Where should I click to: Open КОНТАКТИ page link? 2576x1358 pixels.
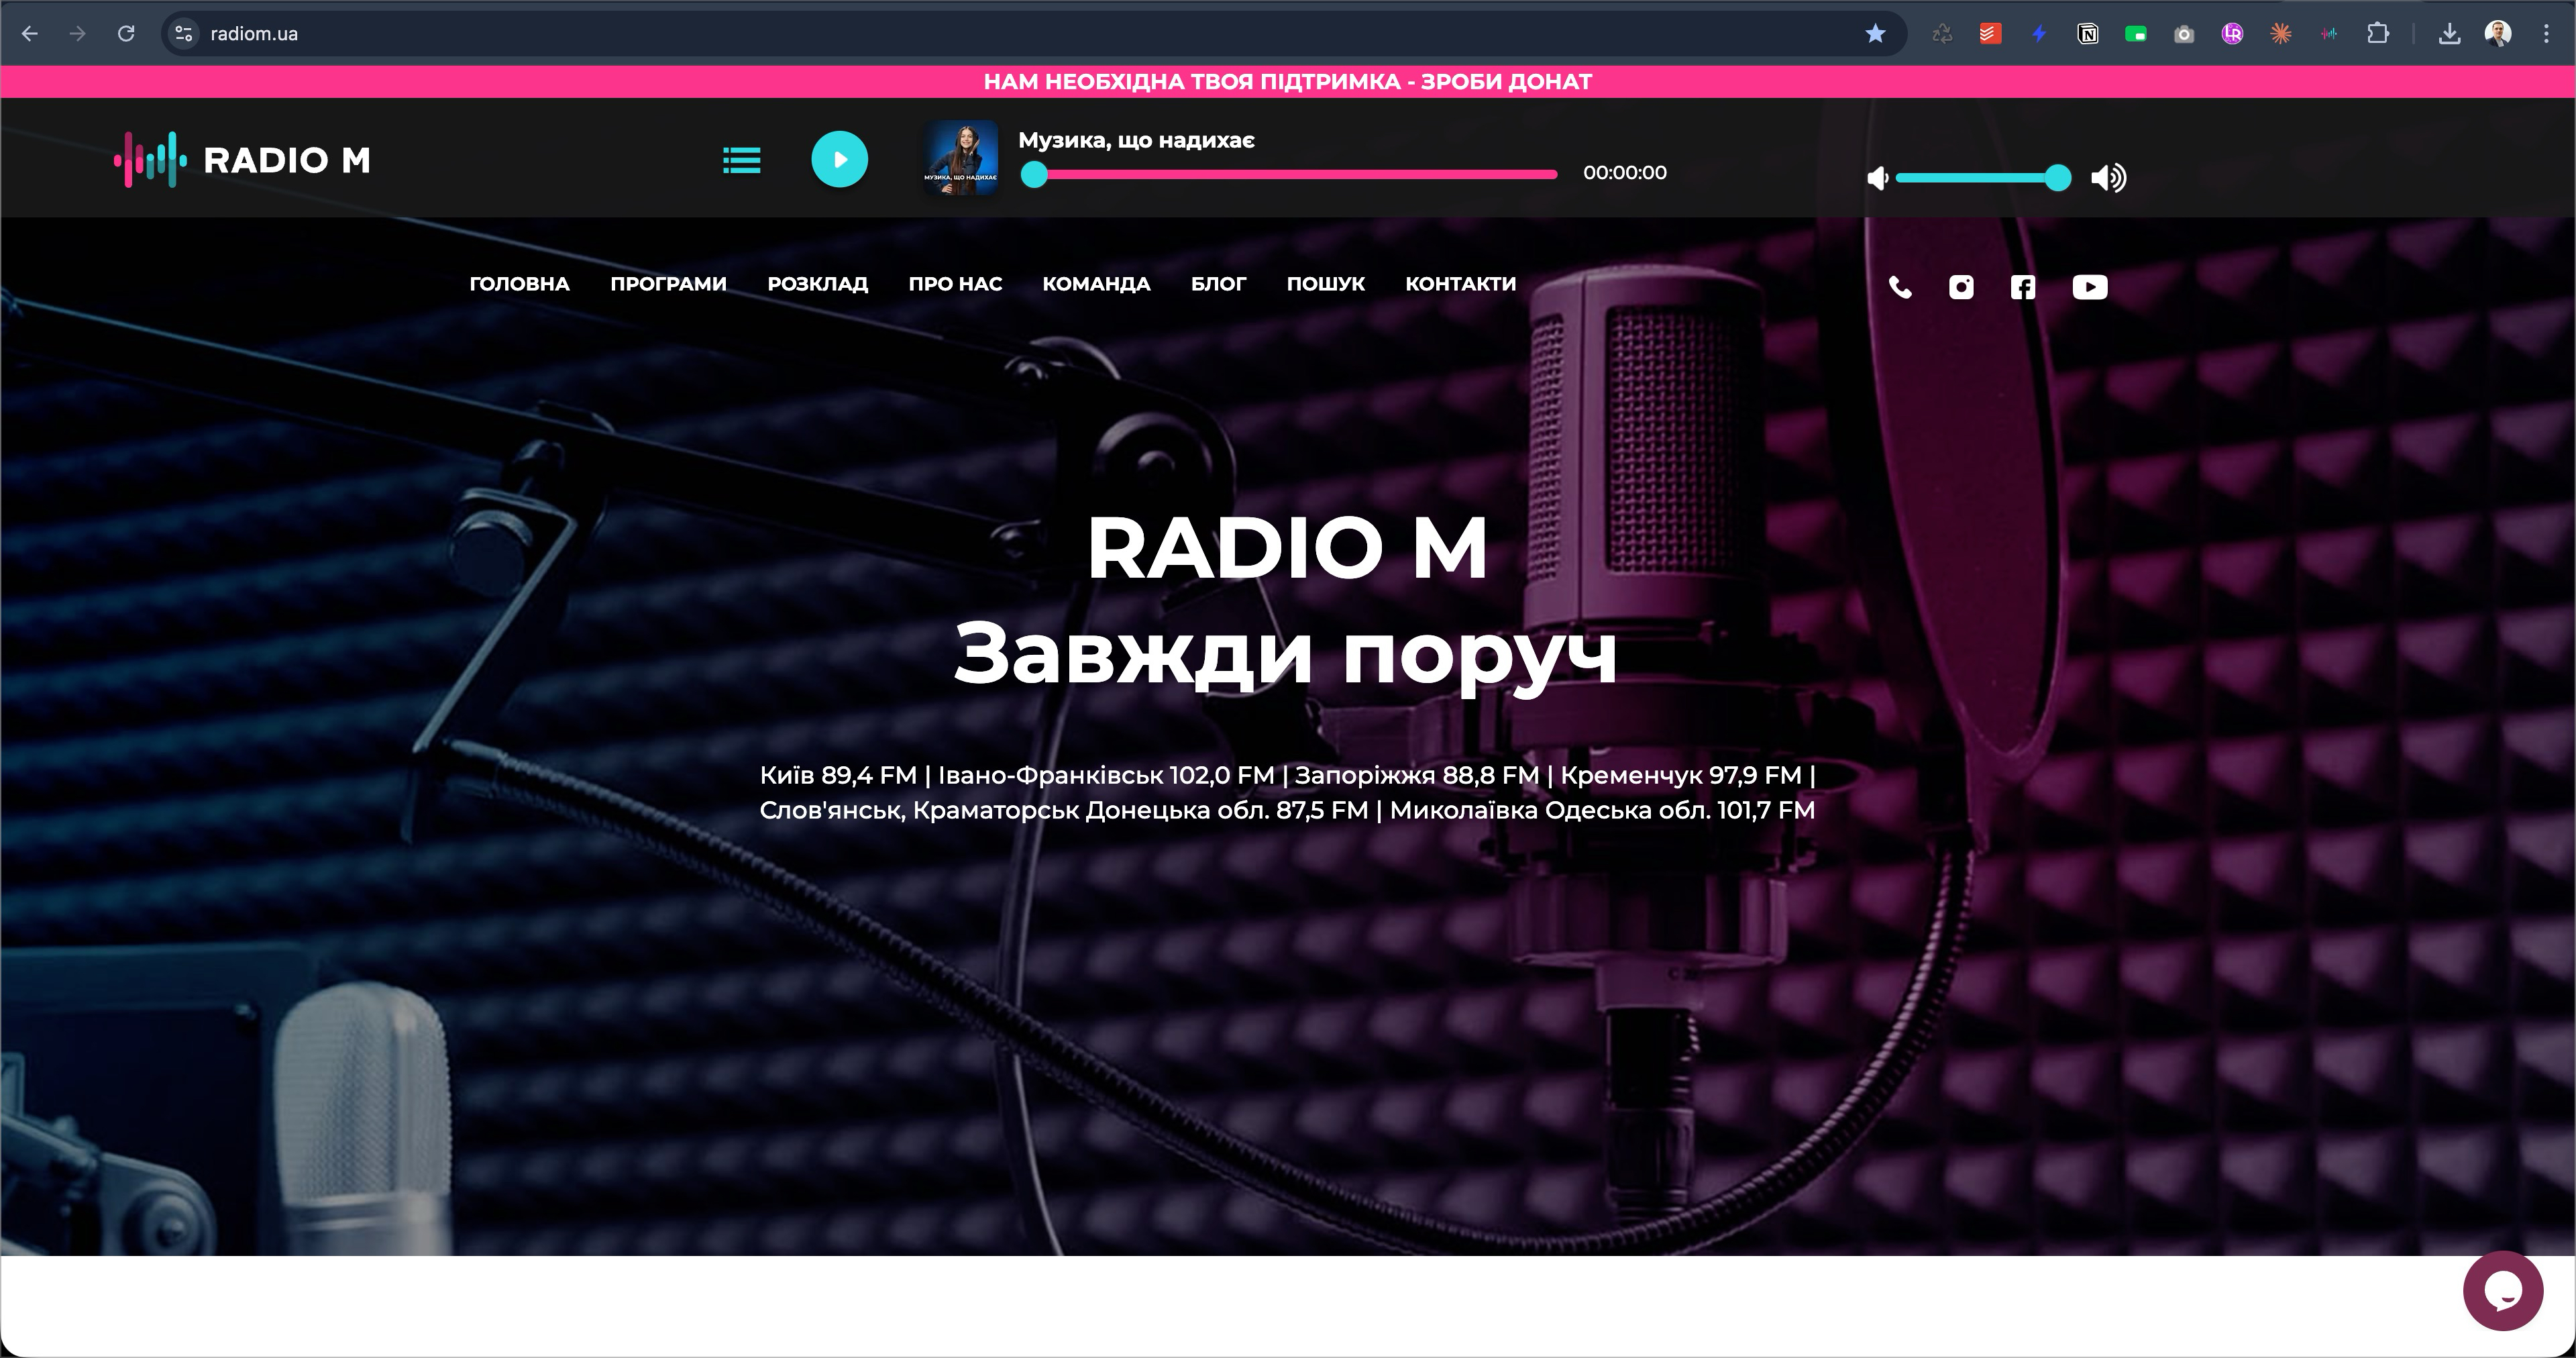click(1460, 284)
